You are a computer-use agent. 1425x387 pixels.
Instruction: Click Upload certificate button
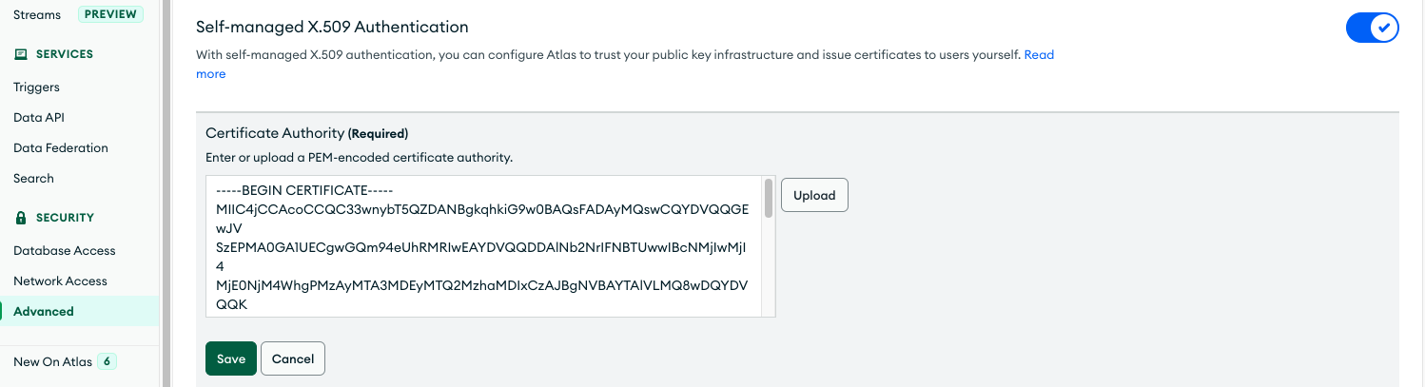click(814, 195)
